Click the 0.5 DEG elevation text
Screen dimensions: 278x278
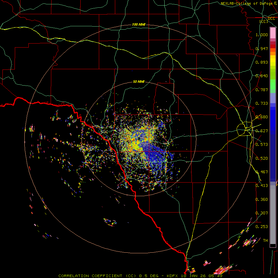coord(148,276)
